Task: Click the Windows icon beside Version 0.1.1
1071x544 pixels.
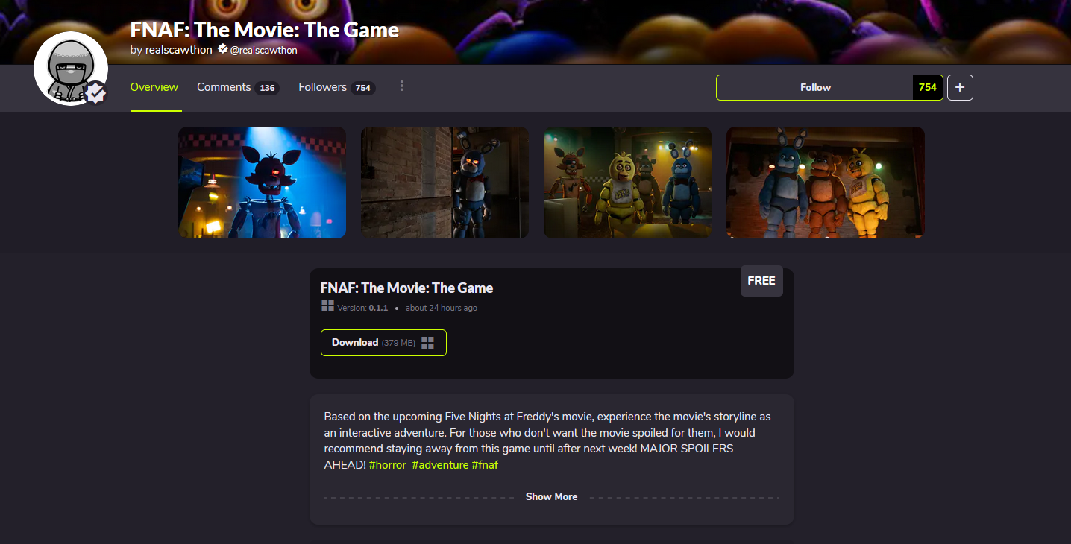Action: click(x=327, y=306)
